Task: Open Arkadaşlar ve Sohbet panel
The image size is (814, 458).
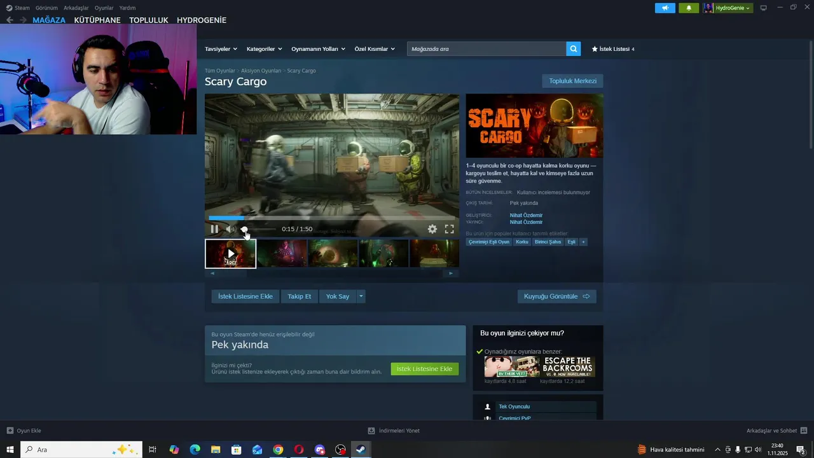Action: [776, 431]
